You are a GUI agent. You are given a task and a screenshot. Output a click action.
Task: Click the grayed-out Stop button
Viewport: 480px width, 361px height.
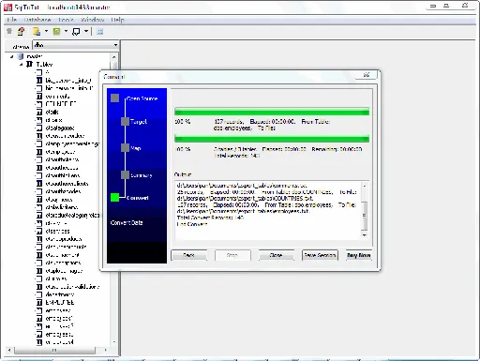coord(232,255)
